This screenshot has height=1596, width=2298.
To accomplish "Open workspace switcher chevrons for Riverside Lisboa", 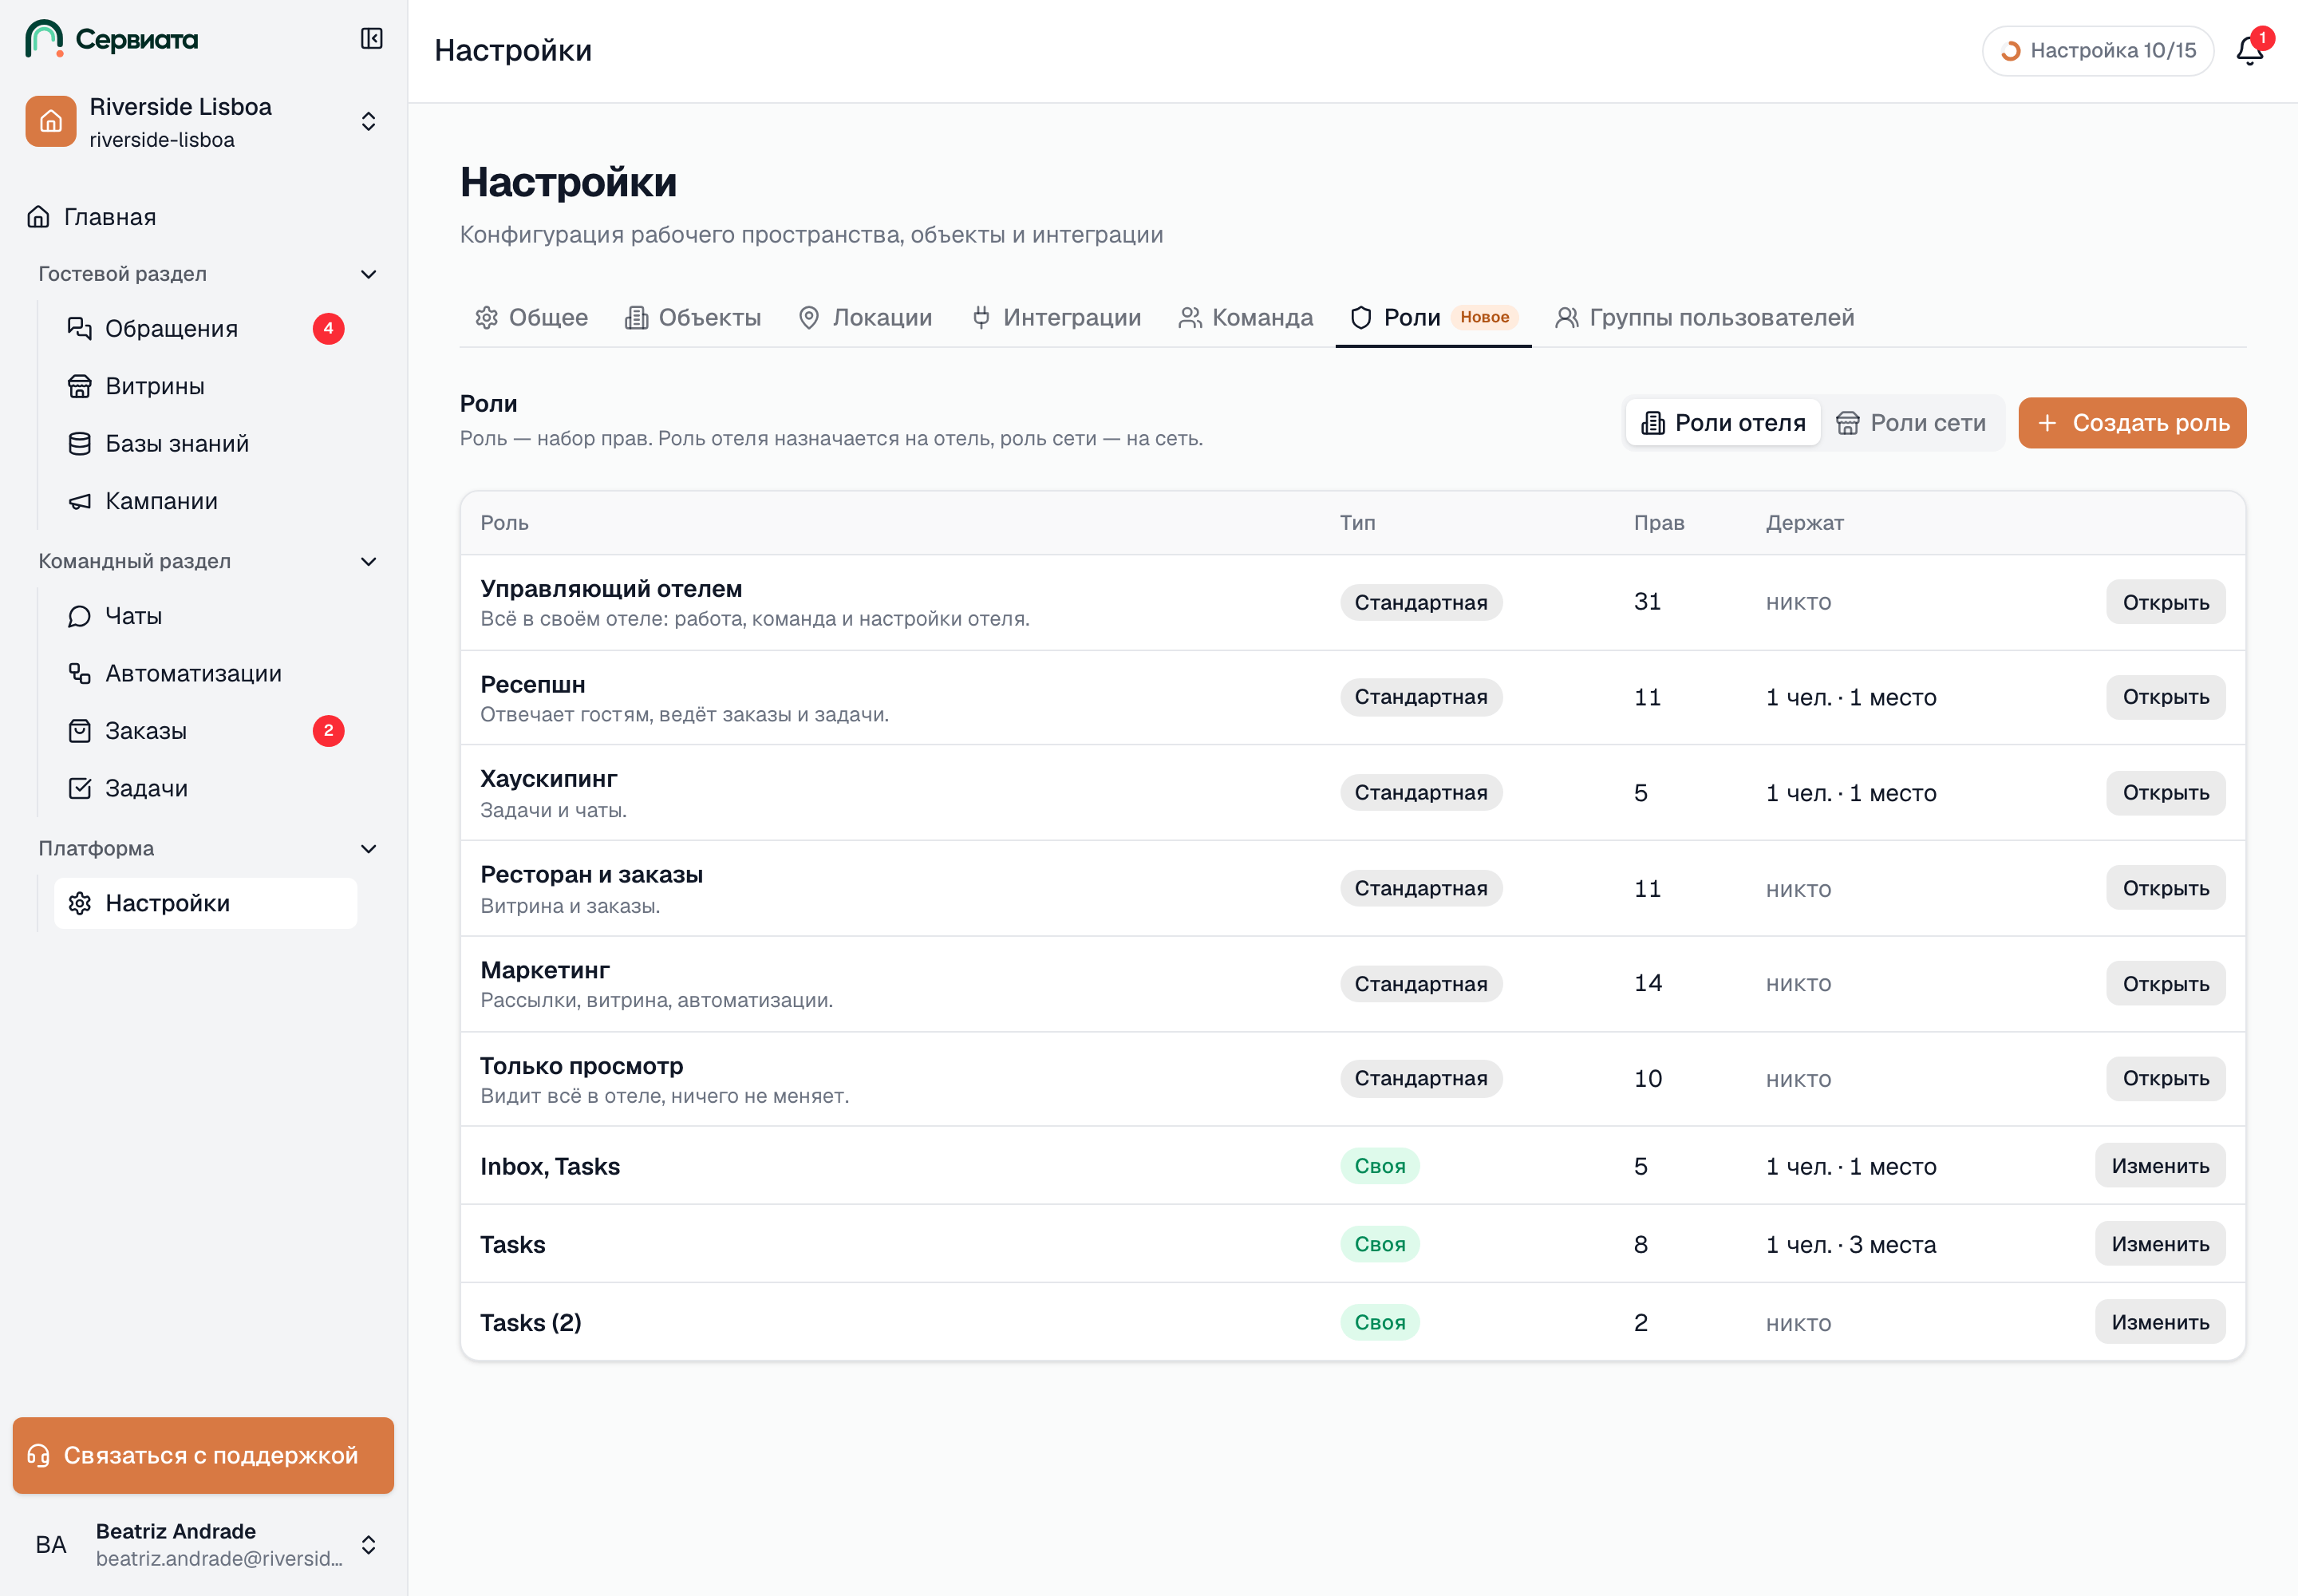I will click(368, 121).
